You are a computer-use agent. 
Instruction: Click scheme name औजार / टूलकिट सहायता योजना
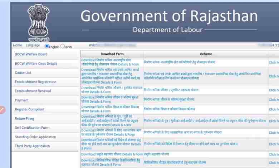click(x=171, y=90)
